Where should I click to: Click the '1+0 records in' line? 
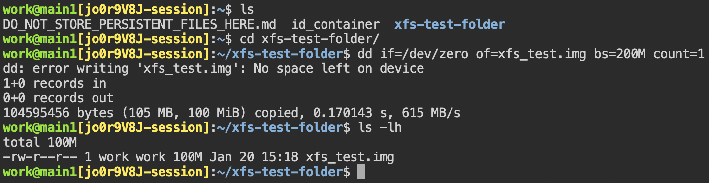pyautogui.click(x=55, y=83)
